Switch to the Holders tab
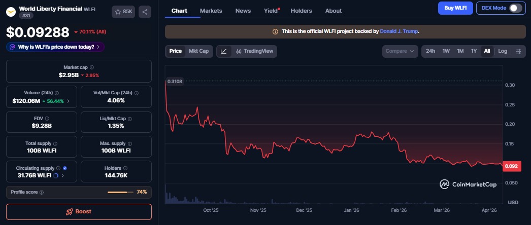Screen dimensions: 531x225 point(301,11)
